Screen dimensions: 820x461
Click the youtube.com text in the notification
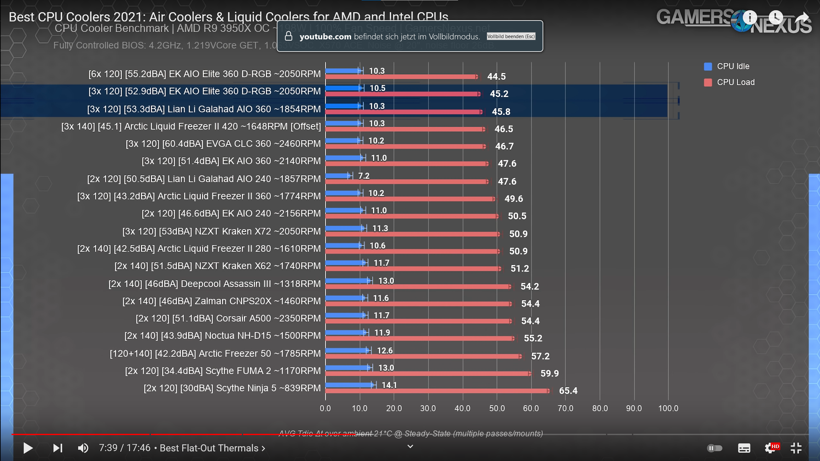click(325, 37)
